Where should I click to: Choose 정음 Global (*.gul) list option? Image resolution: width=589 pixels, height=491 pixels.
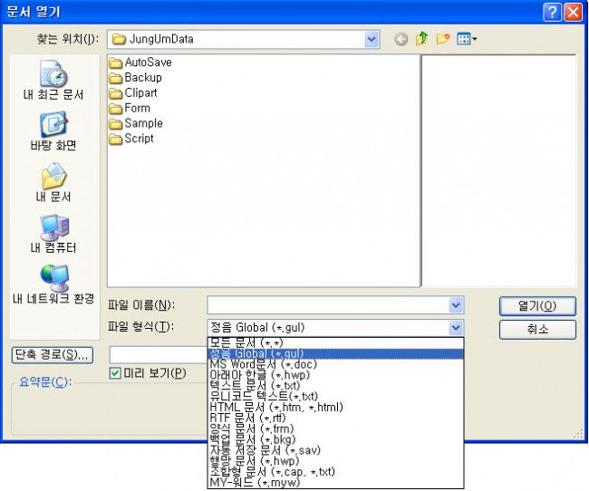pyautogui.click(x=335, y=353)
